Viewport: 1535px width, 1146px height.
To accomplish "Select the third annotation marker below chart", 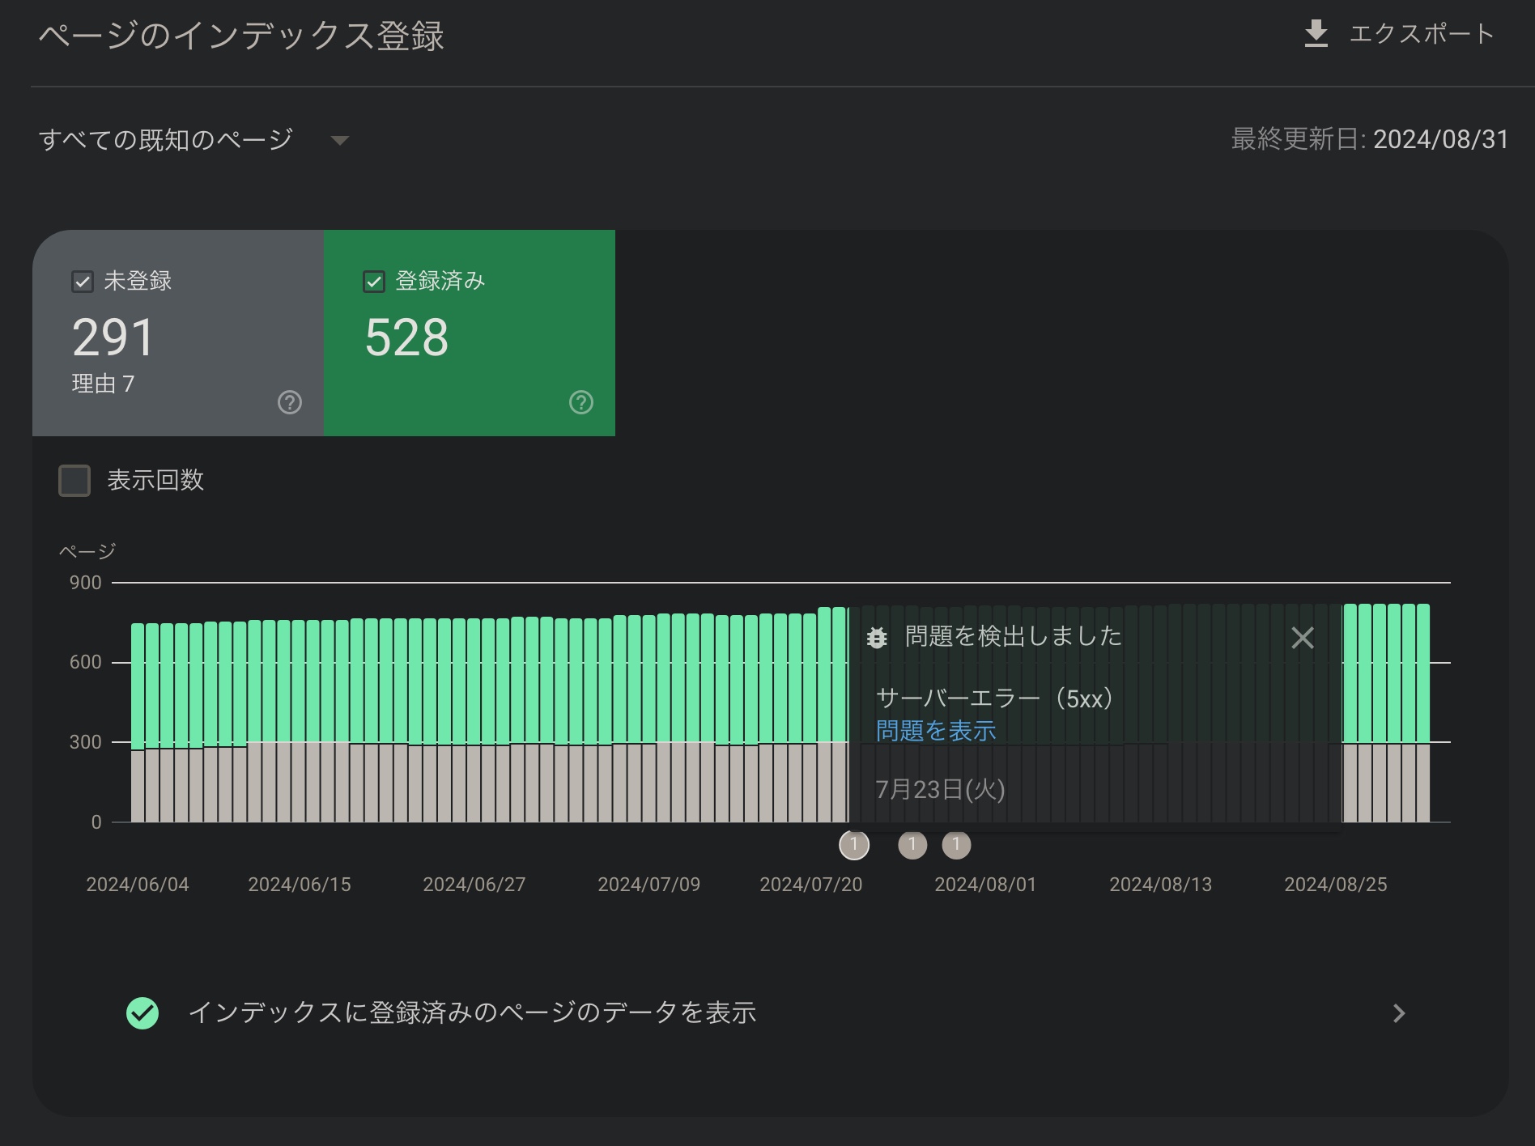I will pos(956,845).
